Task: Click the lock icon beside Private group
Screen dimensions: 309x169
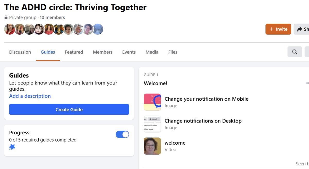Action: (6, 17)
